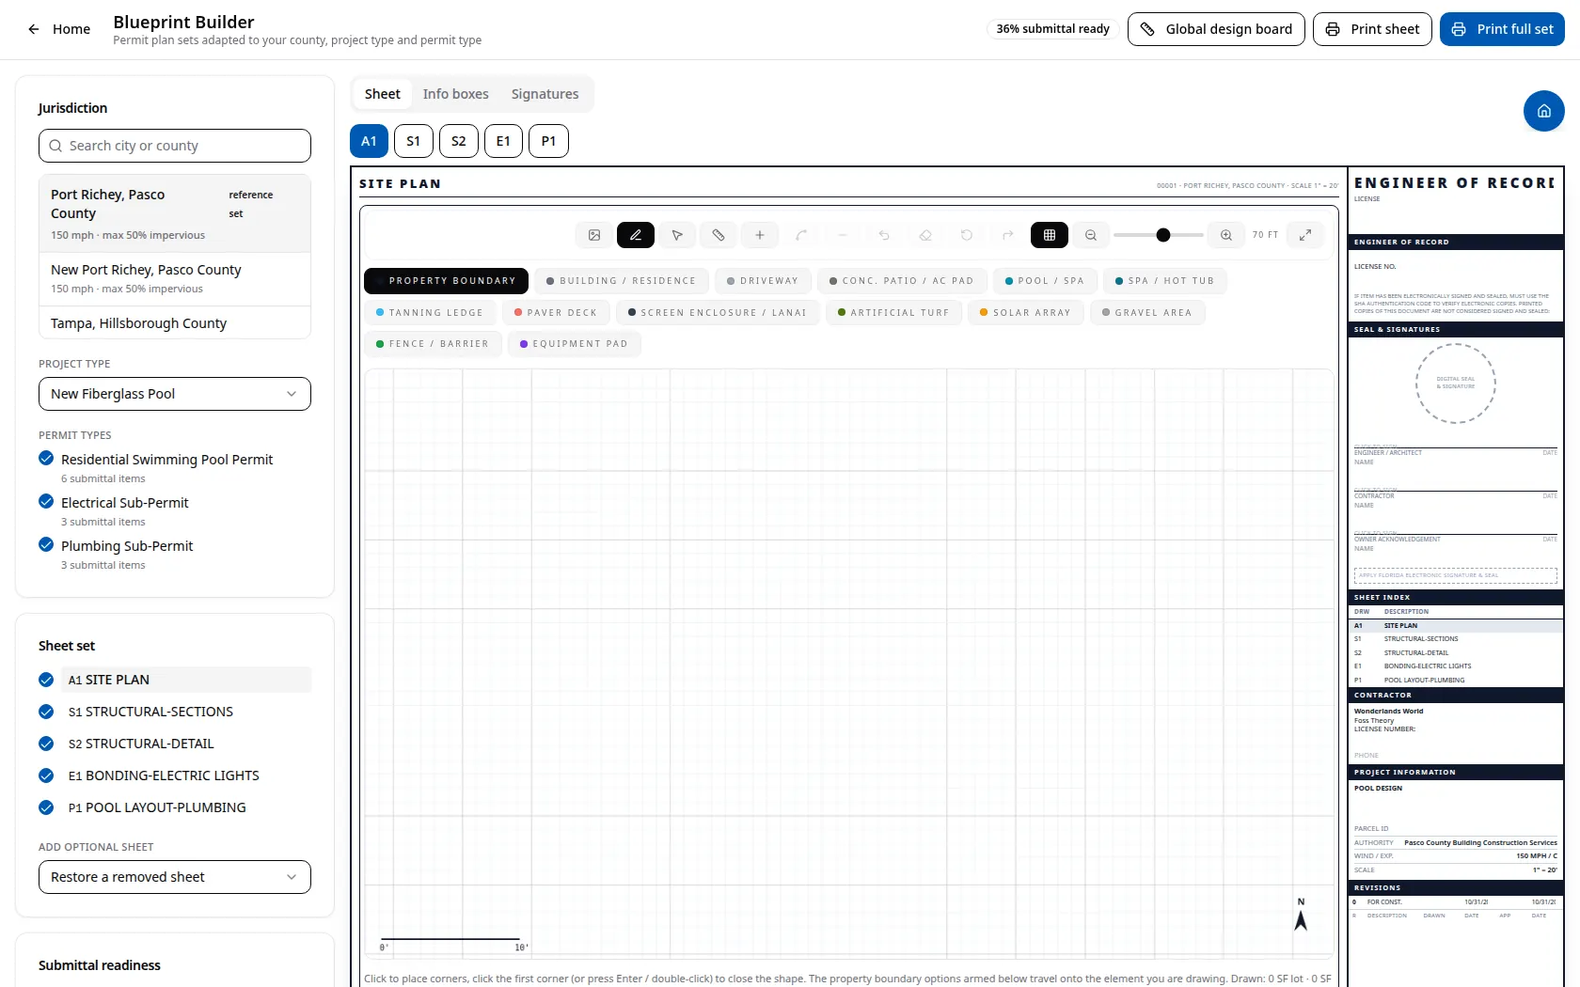The height and width of the screenshot is (987, 1580).
Task: Click the reset rotate-counterclockwise icon
Action: pyautogui.click(x=967, y=235)
